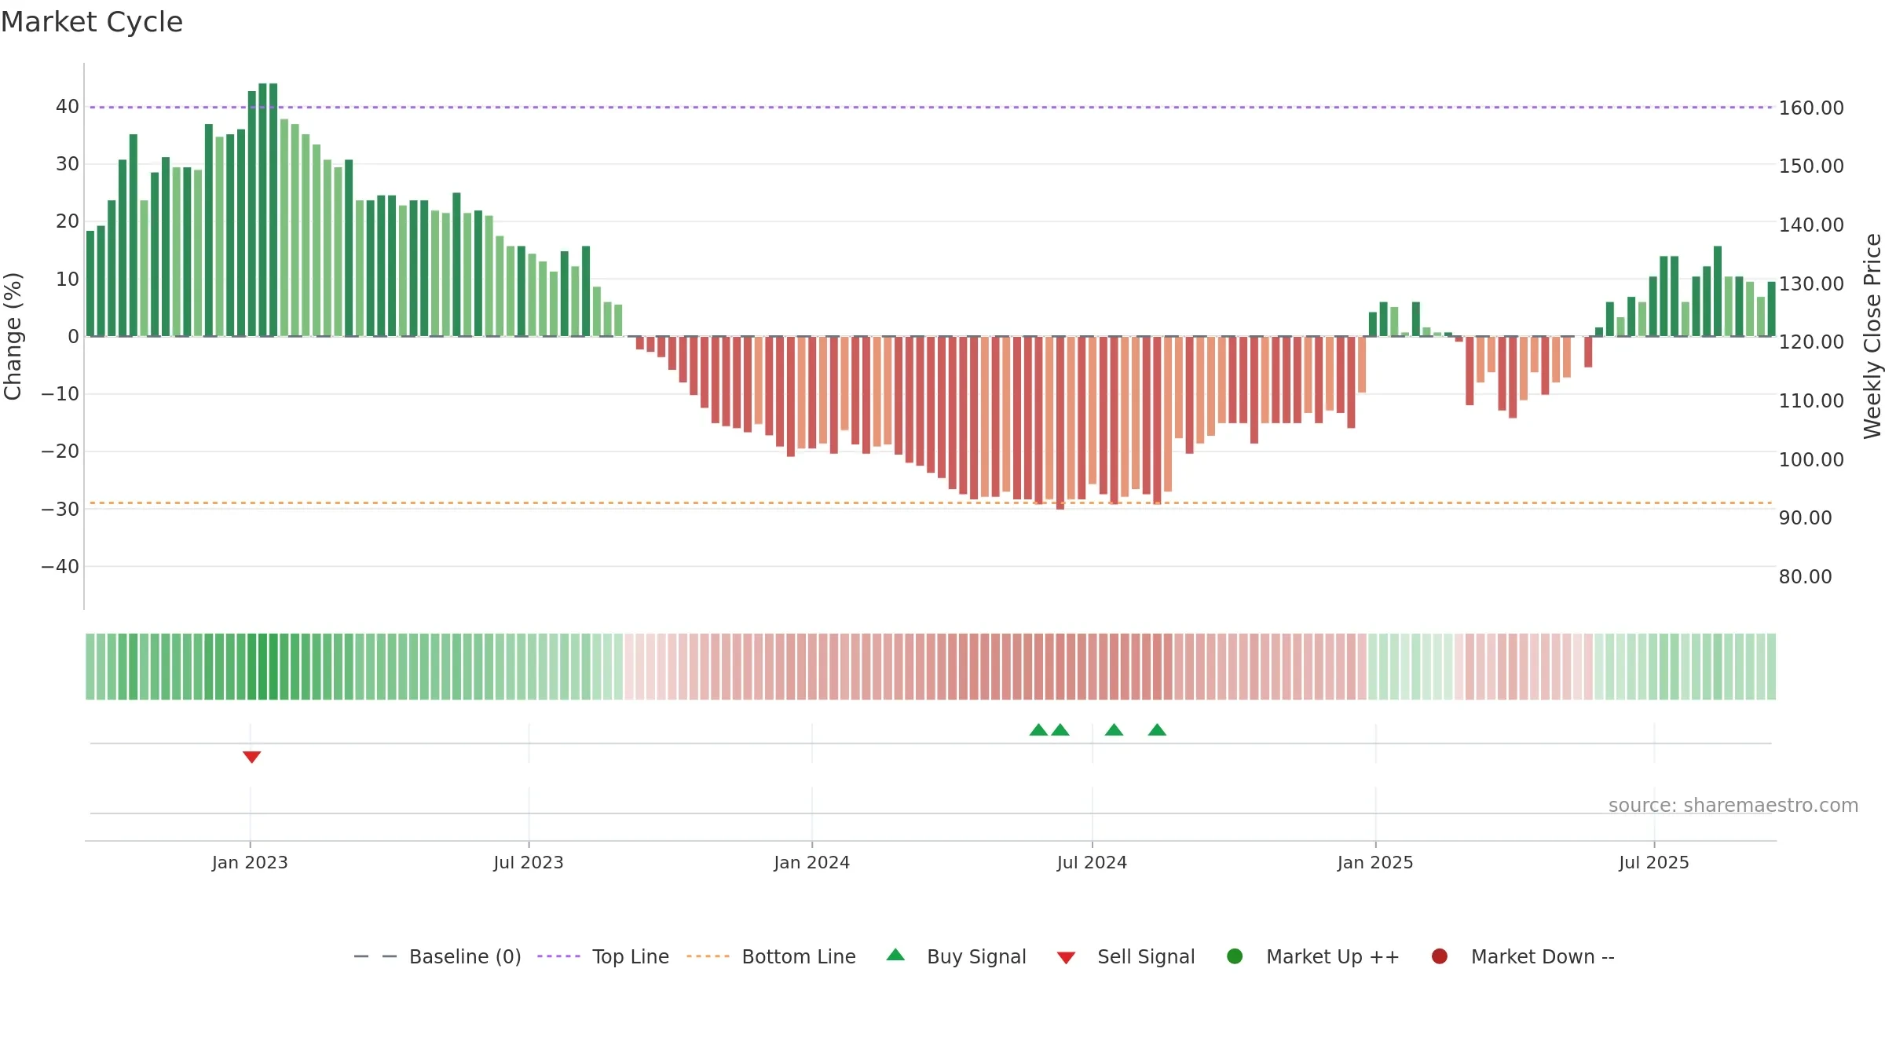Screen dimensions: 1885x1060
Task: Click the red Sell Signal marker near Jan 2023
Action: pyautogui.click(x=251, y=757)
